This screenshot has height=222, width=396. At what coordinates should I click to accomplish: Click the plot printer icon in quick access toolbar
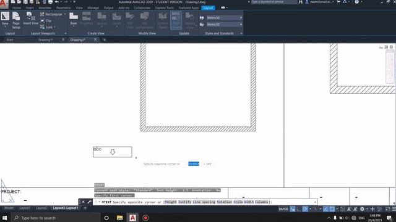coord(50,2)
